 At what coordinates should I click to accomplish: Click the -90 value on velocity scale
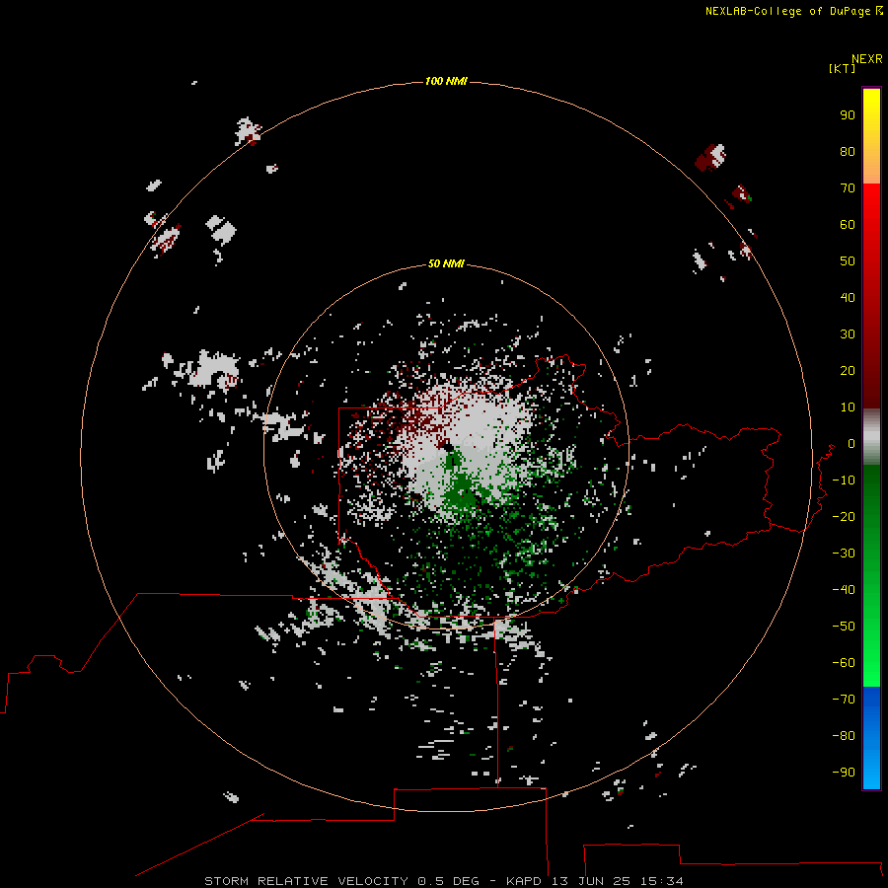pyautogui.click(x=844, y=773)
